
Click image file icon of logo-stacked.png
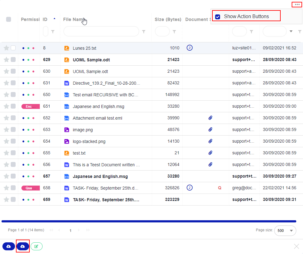[x=67, y=141]
